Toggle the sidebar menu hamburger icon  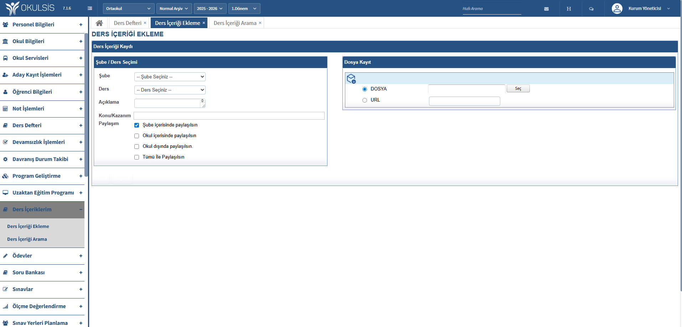90,9
